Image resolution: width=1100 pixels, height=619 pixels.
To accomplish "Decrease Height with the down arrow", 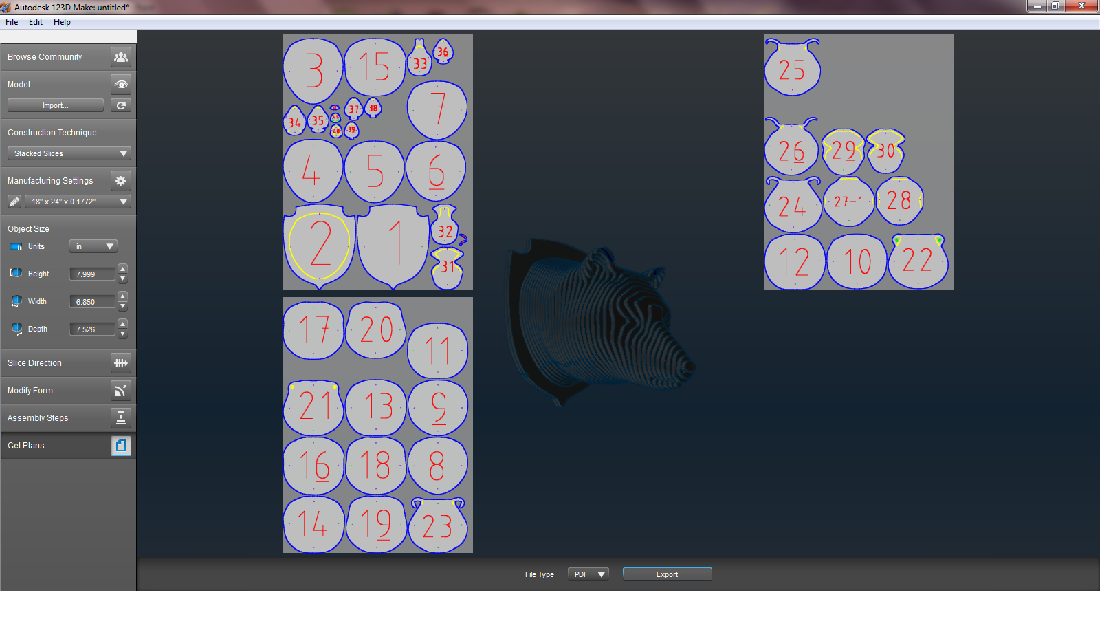I will [x=122, y=279].
